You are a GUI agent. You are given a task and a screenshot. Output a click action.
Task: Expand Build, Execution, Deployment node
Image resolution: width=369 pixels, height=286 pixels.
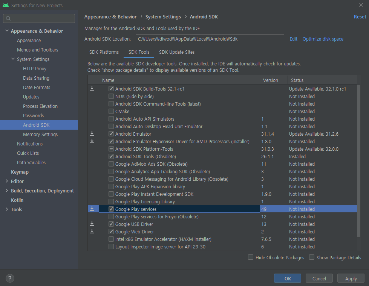pyautogui.click(x=7, y=191)
